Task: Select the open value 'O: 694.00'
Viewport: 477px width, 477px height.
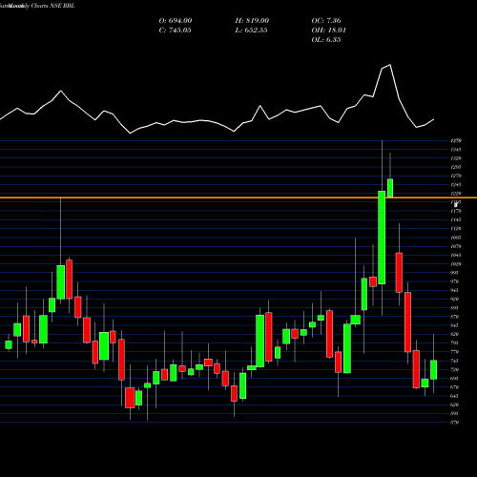Action: point(176,21)
